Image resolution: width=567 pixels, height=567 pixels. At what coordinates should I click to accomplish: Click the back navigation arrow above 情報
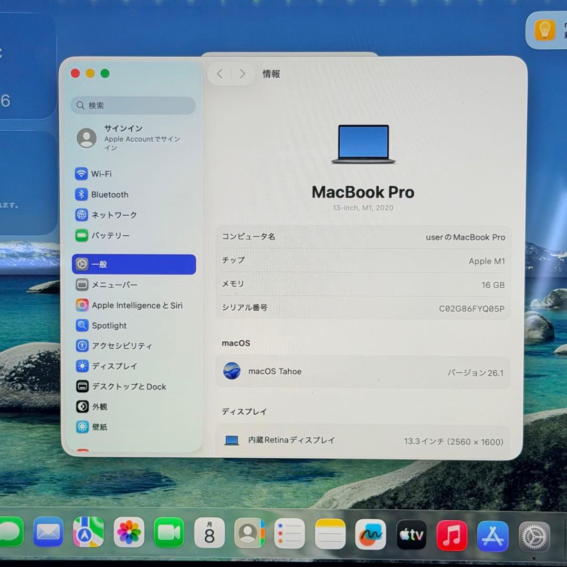coord(219,73)
